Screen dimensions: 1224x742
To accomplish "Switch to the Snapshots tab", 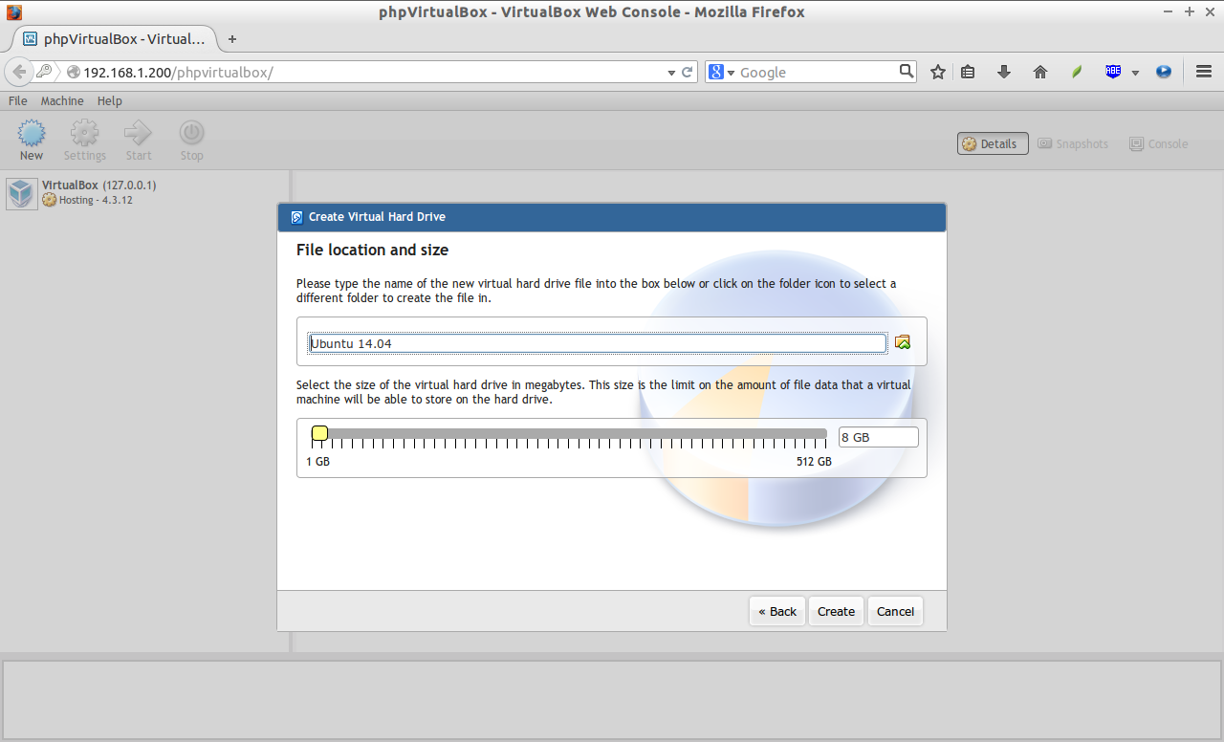I will (x=1073, y=143).
